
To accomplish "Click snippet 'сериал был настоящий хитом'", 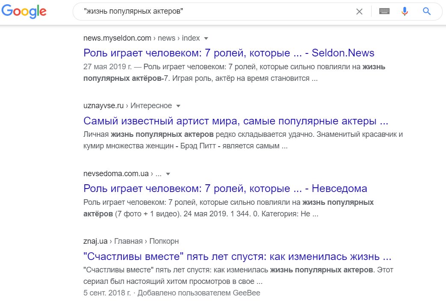I will (x=238, y=276).
